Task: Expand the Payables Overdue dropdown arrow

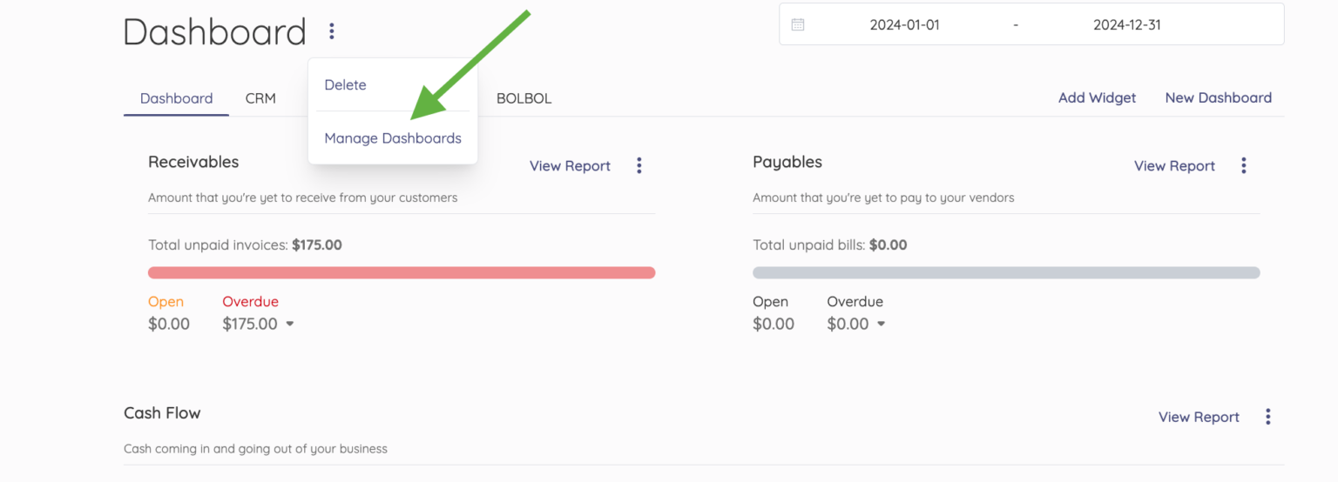Action: (882, 324)
